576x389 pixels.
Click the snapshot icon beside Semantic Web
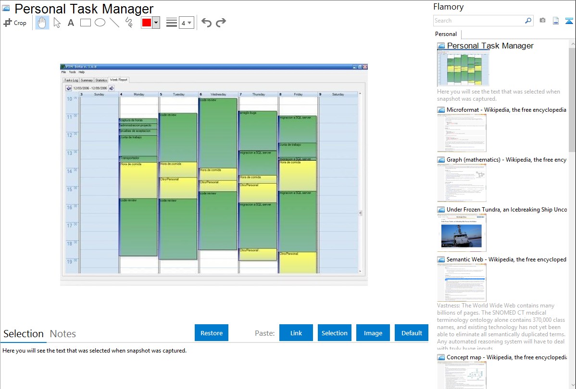[x=441, y=259]
